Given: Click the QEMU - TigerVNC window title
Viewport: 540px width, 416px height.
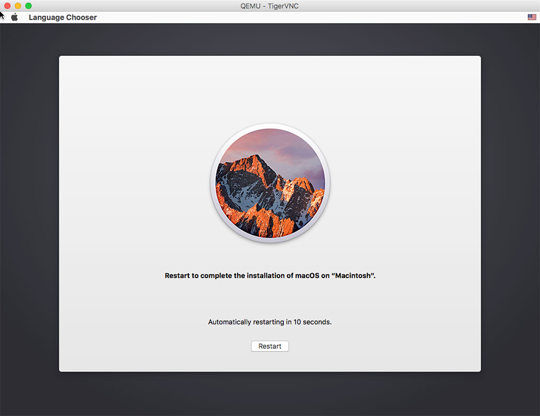Looking at the screenshot, I should (x=269, y=6).
